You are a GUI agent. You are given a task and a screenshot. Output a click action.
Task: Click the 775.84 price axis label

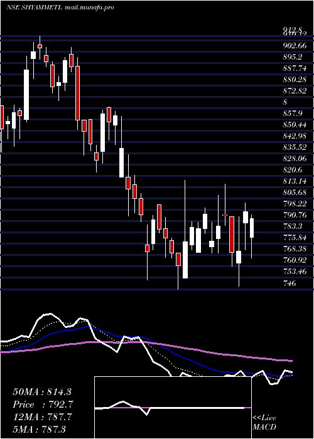point(295,238)
